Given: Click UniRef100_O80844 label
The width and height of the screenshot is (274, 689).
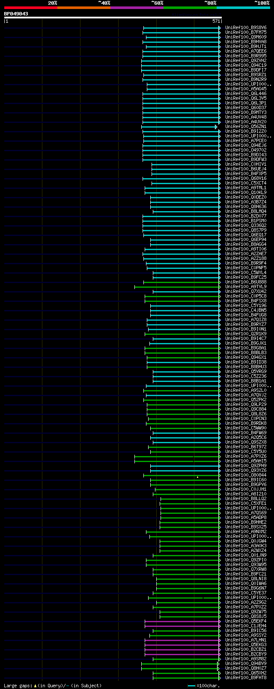Looking at the screenshot, I should pos(246,475).
